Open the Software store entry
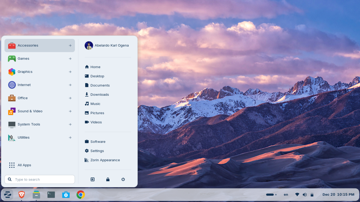Viewport: 360px width, 202px height. 95,141
